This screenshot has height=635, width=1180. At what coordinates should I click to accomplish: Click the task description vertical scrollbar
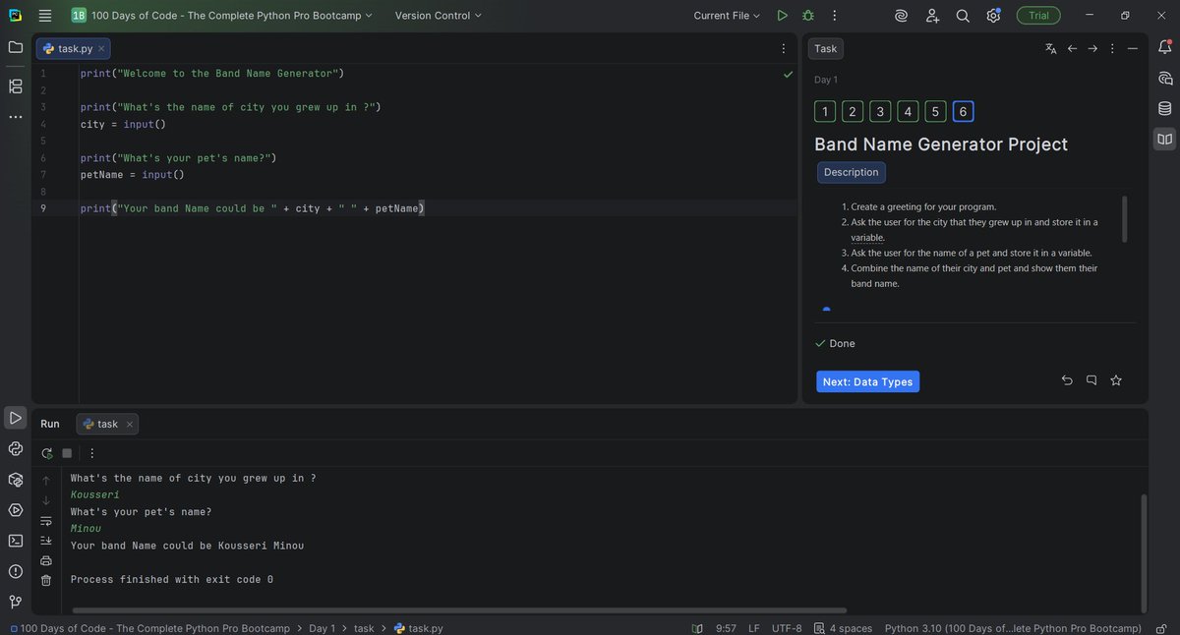[x=1125, y=218]
